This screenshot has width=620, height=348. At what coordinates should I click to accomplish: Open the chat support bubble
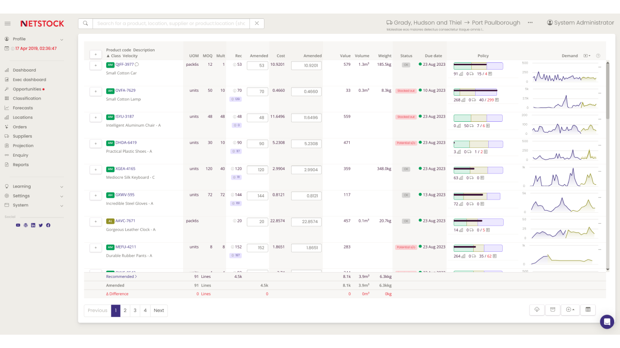coord(607,322)
